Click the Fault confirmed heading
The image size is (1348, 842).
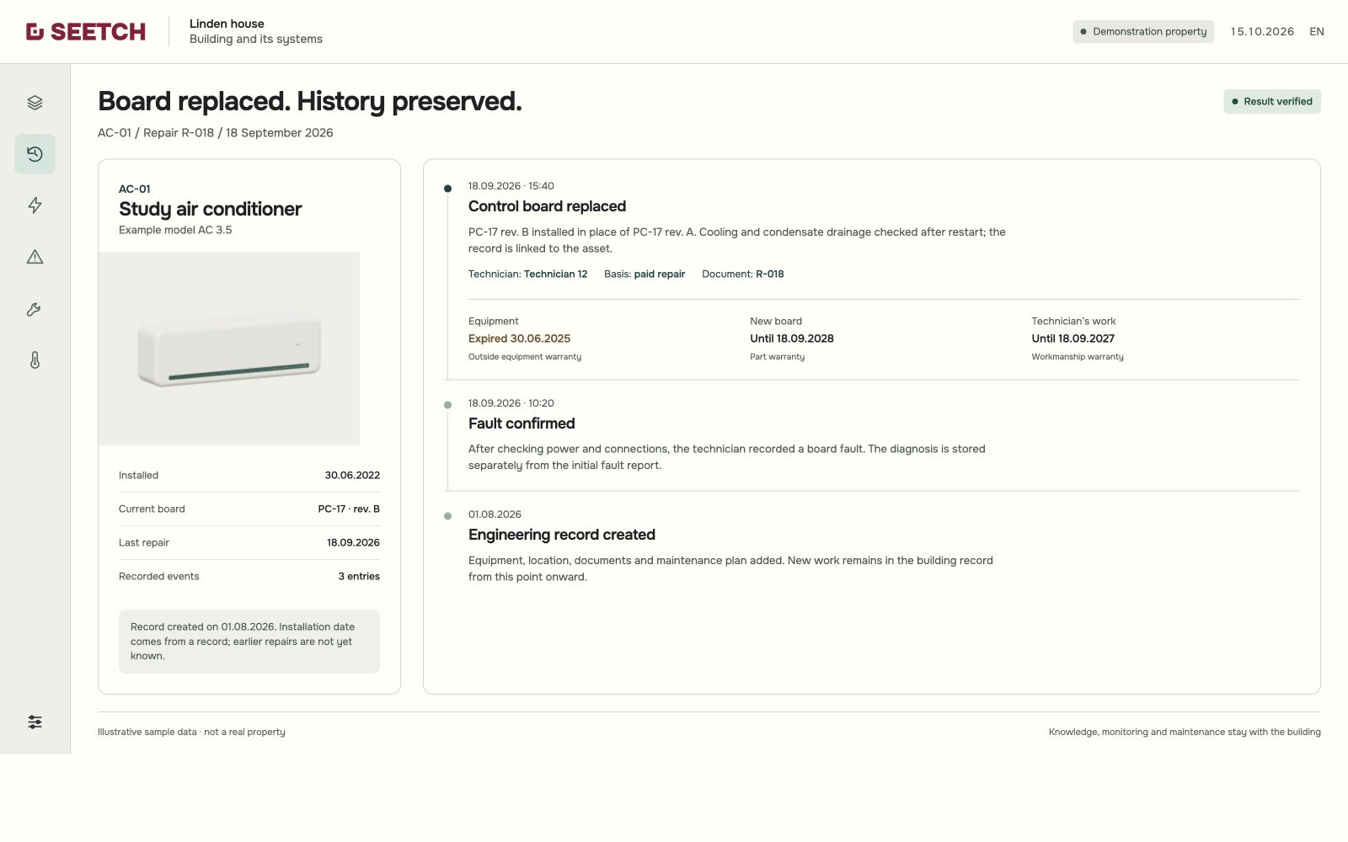(522, 424)
